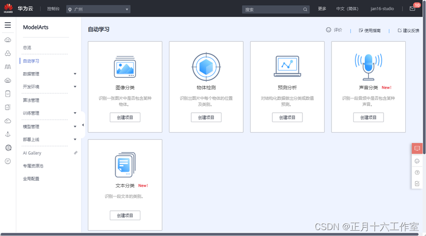Viewport: 426px width, 236px height.
Task: Click the smiley floating icon on right
Action: click(417, 161)
